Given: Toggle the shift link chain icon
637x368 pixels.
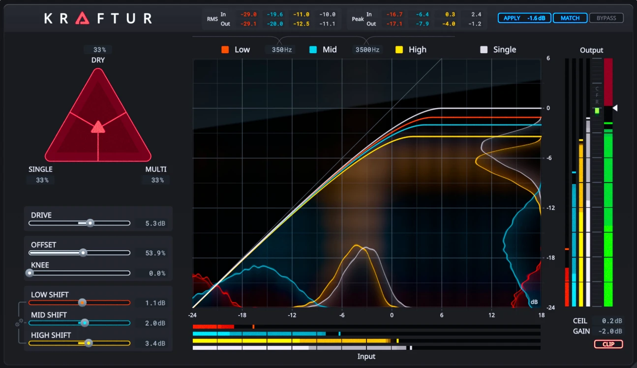Looking at the screenshot, I should pyautogui.click(x=19, y=323).
